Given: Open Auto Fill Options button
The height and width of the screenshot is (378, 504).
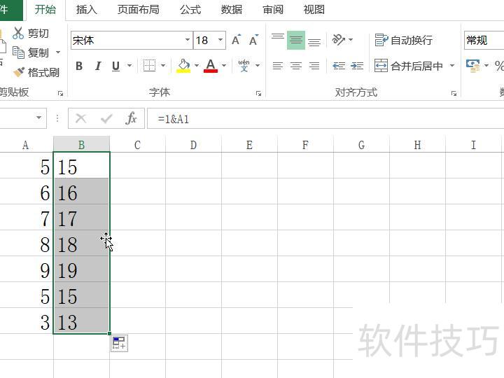Looking at the screenshot, I should click(119, 343).
